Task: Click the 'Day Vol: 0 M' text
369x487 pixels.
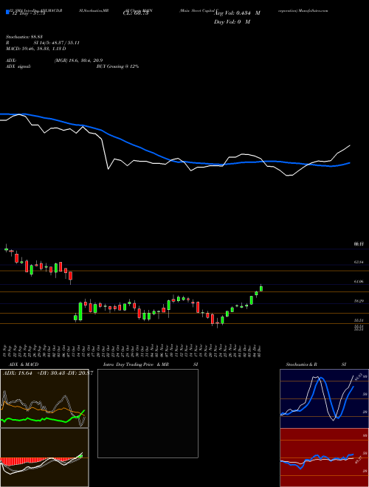Action: [232, 21]
